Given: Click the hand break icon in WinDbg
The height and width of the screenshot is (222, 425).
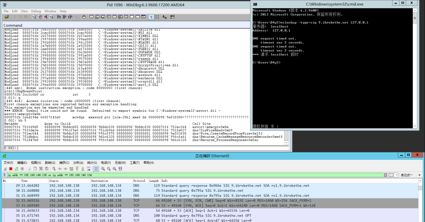Looking at the screenshot, I should point(83,17).
